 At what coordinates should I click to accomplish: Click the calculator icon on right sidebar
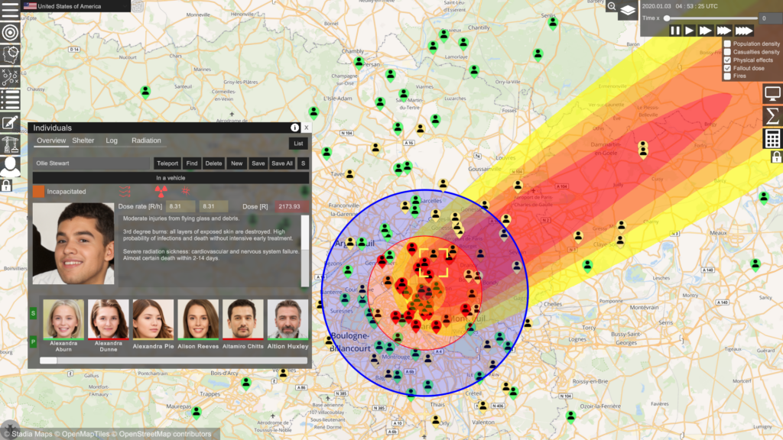click(772, 138)
